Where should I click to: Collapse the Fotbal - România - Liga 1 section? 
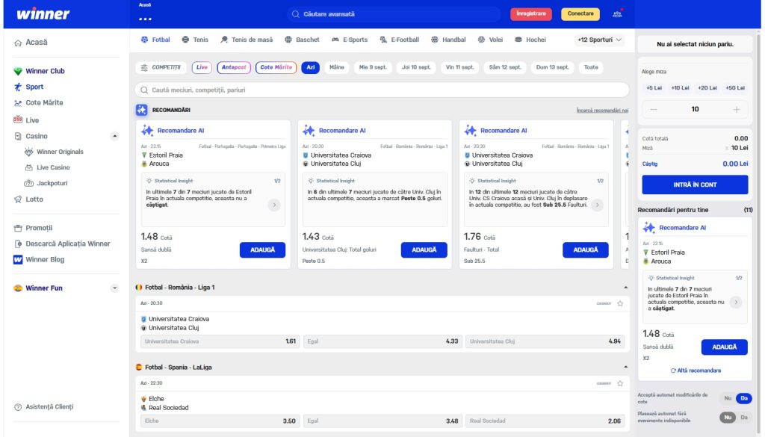tap(625, 288)
